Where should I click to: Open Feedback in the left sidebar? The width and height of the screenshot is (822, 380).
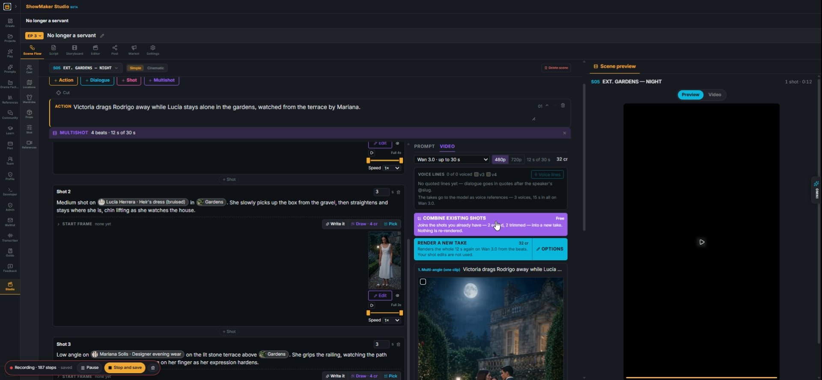coord(10,268)
